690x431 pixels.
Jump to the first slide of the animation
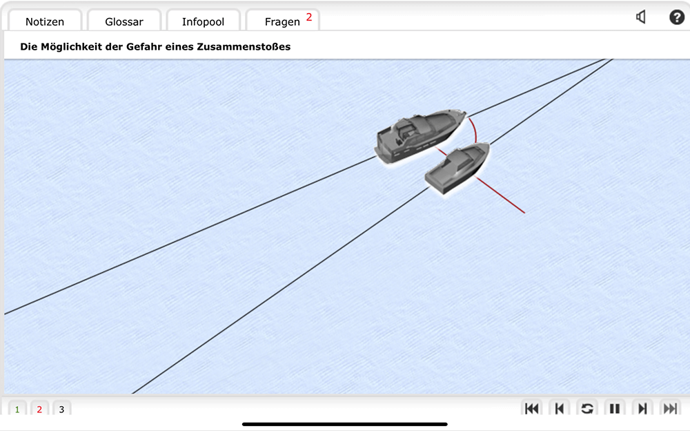click(x=531, y=408)
